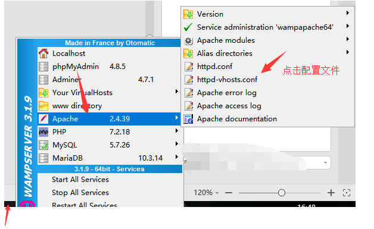Click the httpd.conf file icon
This screenshot has width=374, height=229.
pos(188,67)
